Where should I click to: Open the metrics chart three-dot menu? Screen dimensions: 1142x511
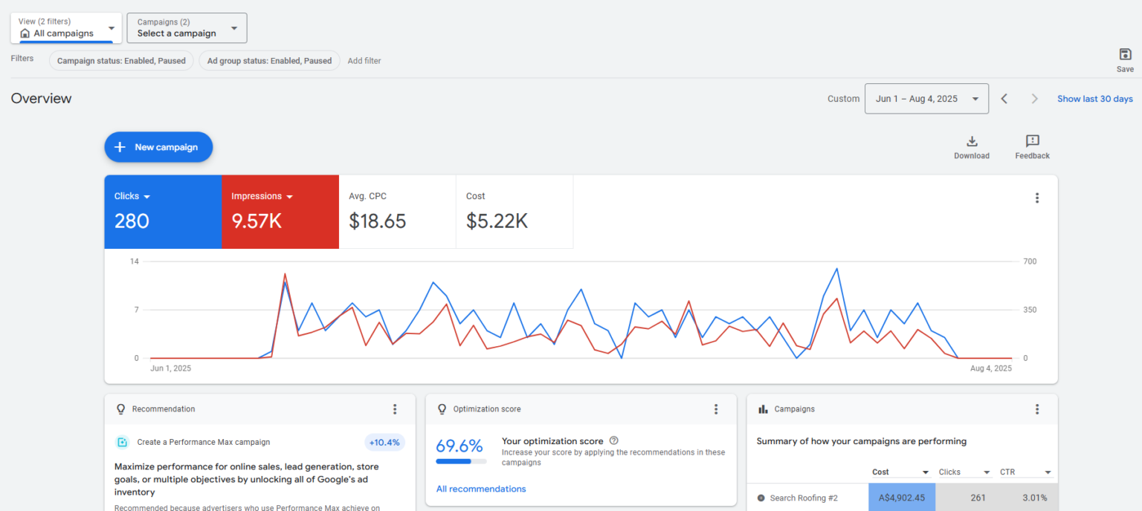(1036, 198)
